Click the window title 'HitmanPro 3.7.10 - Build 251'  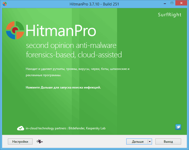click(x=94, y=4)
